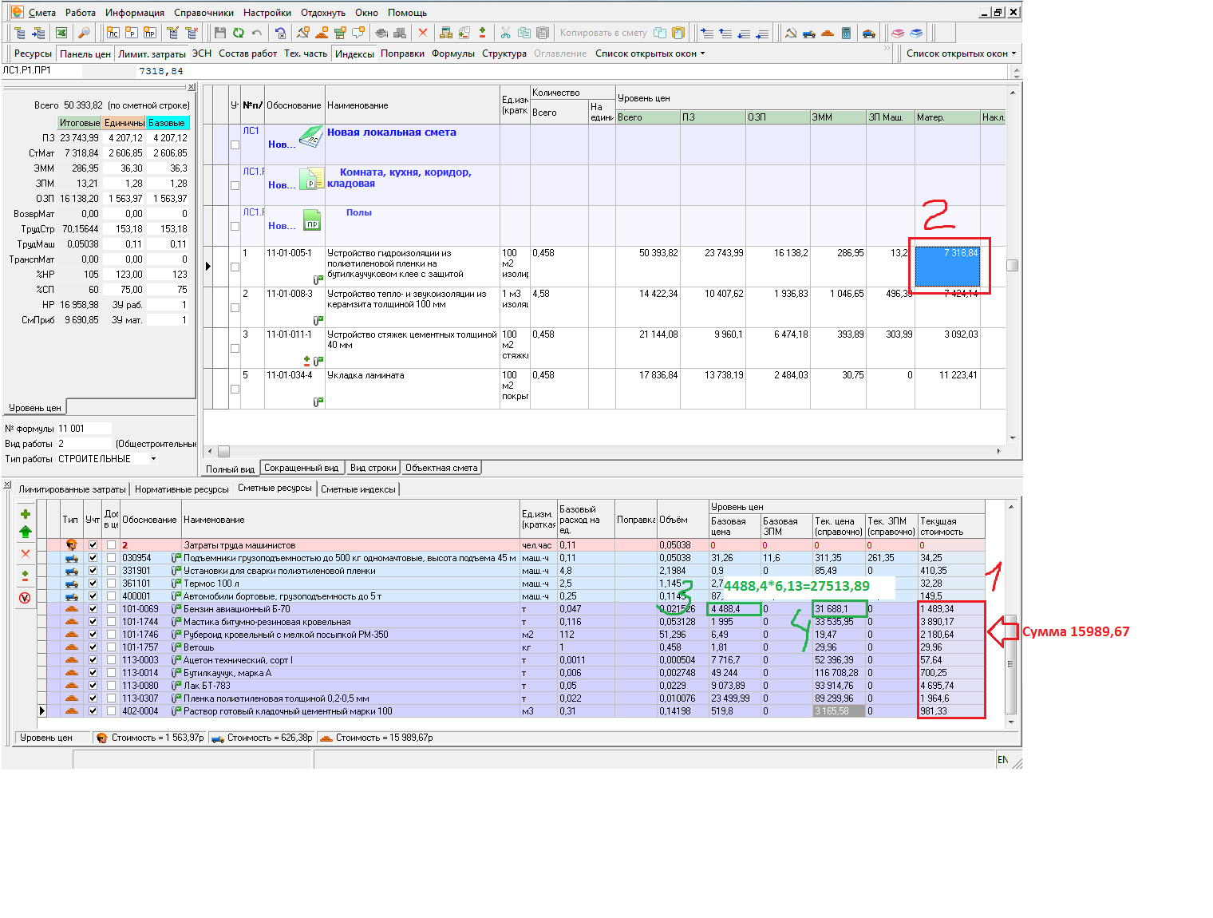Click the Тех. часть button
Viewport: 1213px width, 918px height.
click(305, 53)
